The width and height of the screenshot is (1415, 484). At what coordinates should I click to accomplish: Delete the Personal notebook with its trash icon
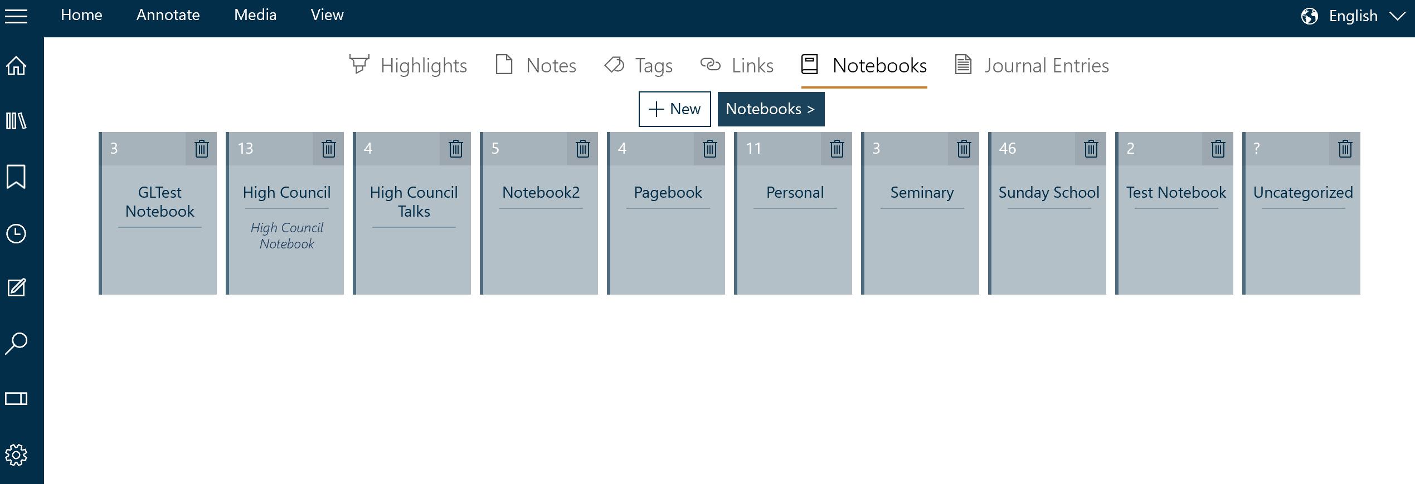(835, 149)
